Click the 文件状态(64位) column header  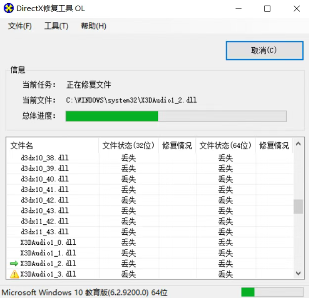tap(225, 146)
